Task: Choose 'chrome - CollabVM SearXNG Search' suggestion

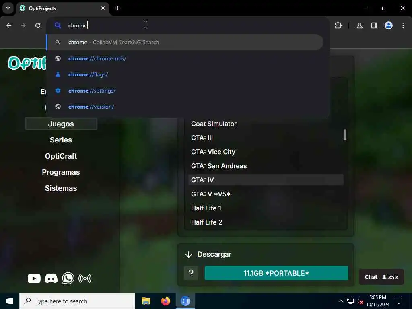Action: (x=185, y=42)
